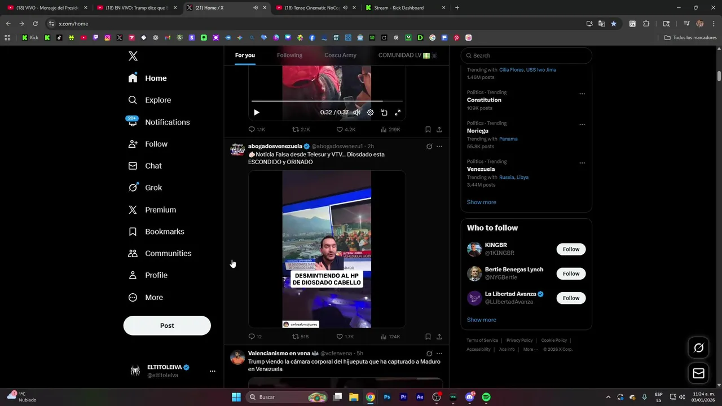Screen dimensions: 722x406
Task: Open Notifications in the sidebar
Action: click(x=159, y=122)
